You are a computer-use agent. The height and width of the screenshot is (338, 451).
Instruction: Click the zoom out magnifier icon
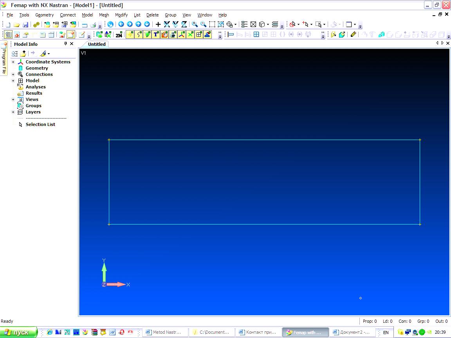pyautogui.click(x=203, y=24)
